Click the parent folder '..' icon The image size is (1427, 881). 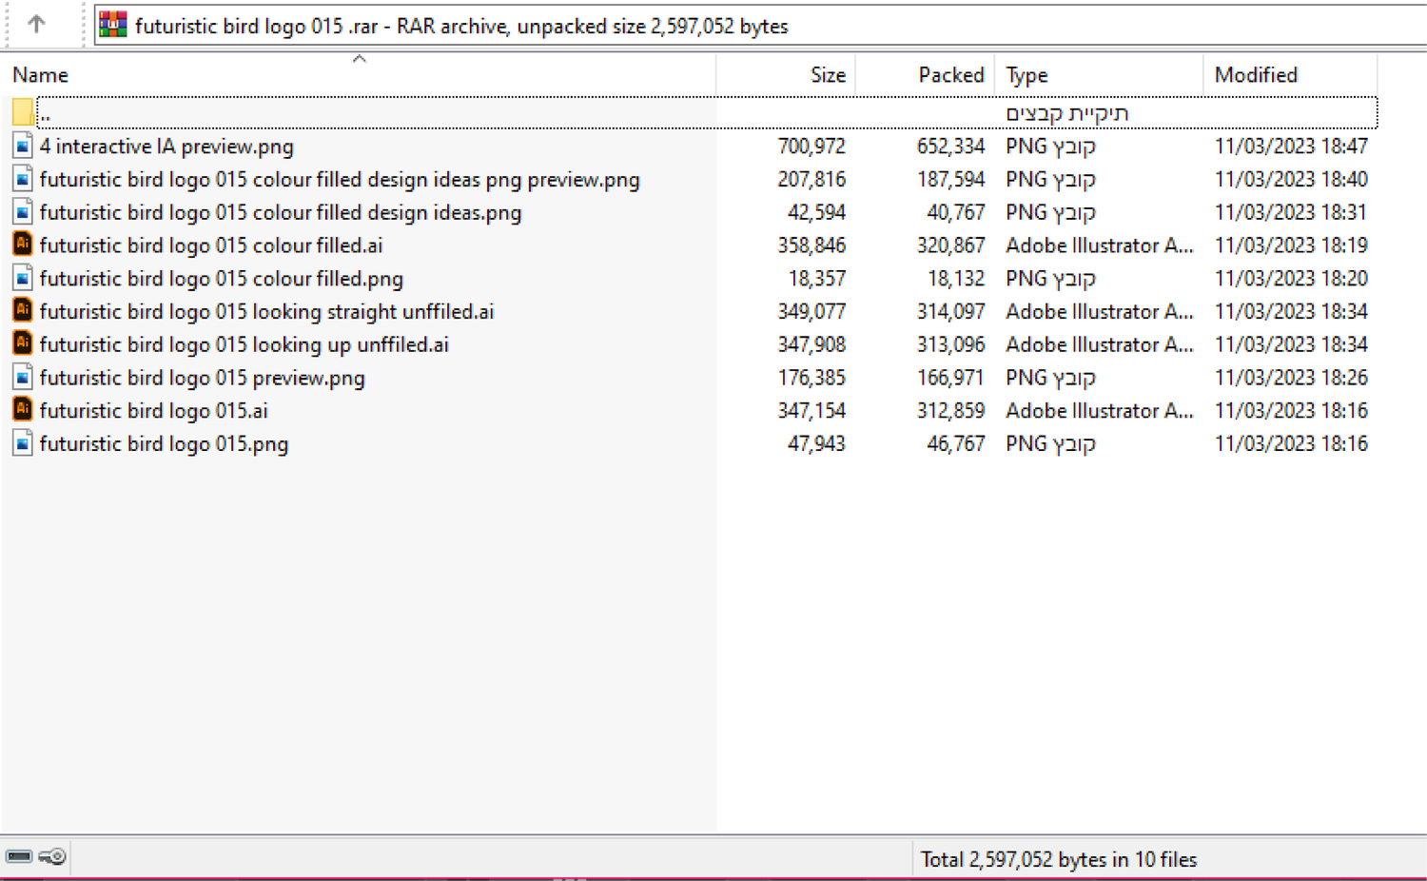[x=24, y=113]
